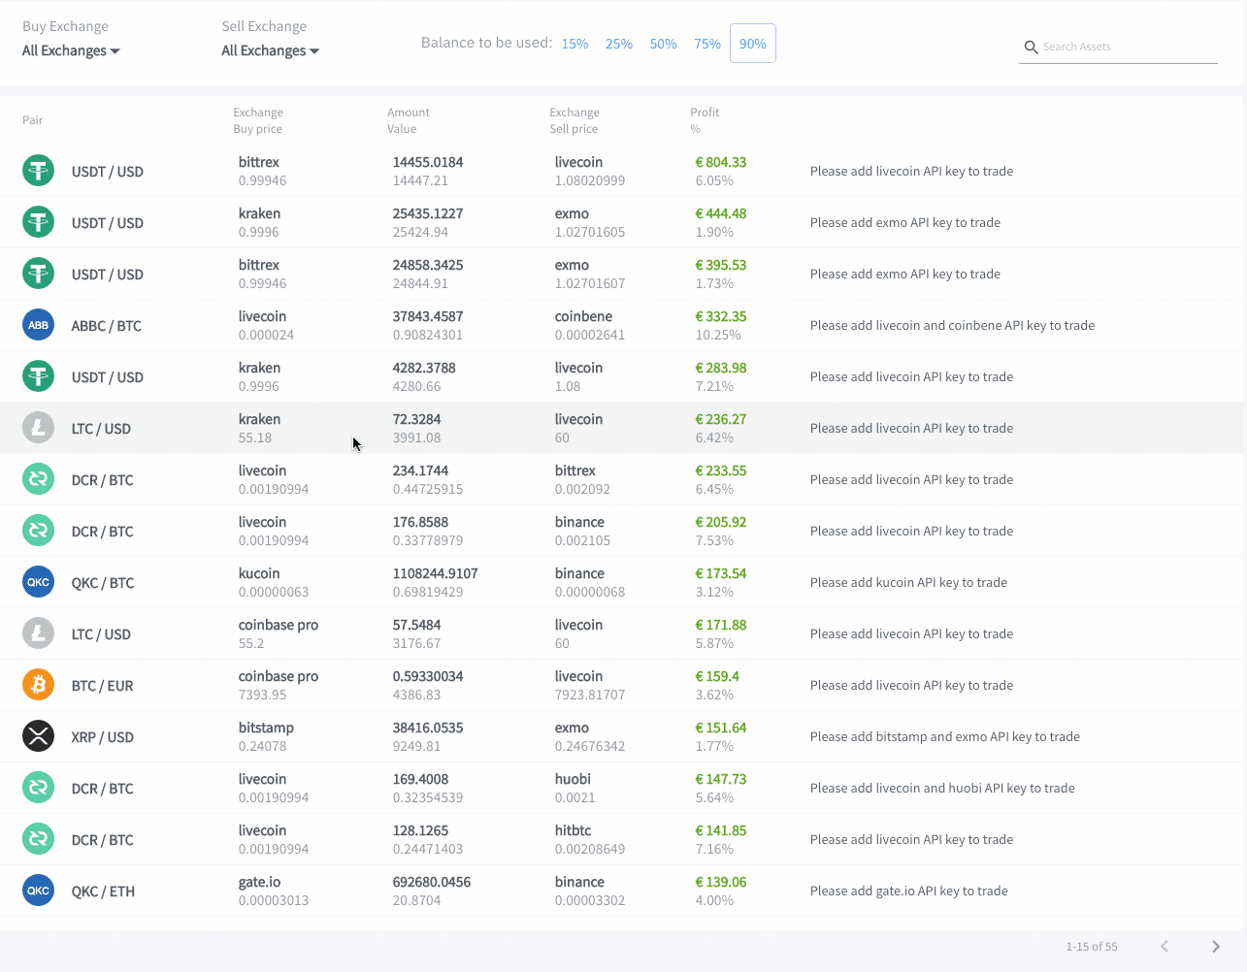Click the XRP coin icon

38,736
